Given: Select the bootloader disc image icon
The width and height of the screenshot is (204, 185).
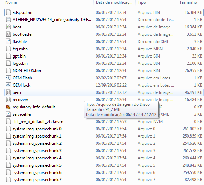Looking at the screenshot, I should (x=8, y=34).
